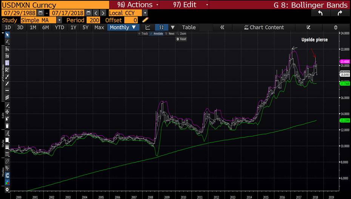
Task: Select the highlighted Fibonacci columns tool
Action: tap(7, 63)
